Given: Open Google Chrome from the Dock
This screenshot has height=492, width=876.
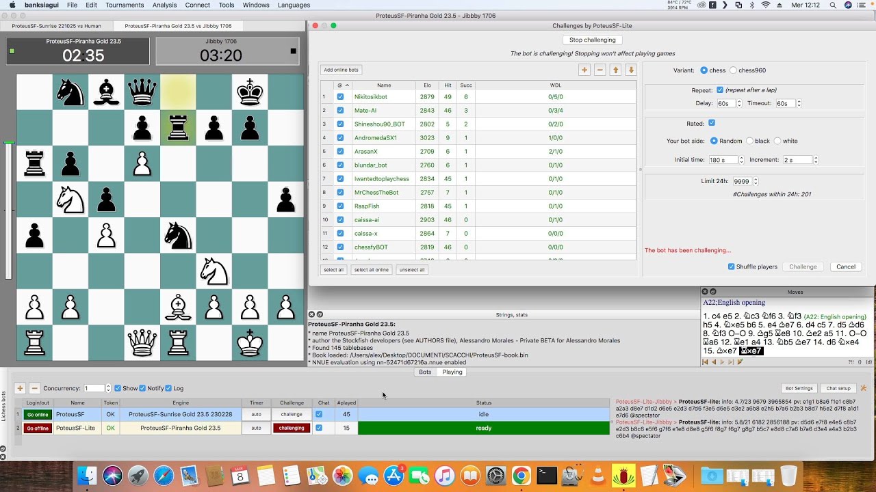Looking at the screenshot, I should (521, 476).
